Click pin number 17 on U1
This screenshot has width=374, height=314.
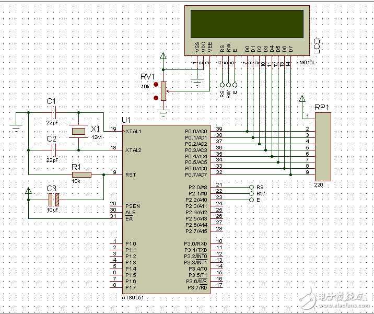pyautogui.click(x=219, y=285)
